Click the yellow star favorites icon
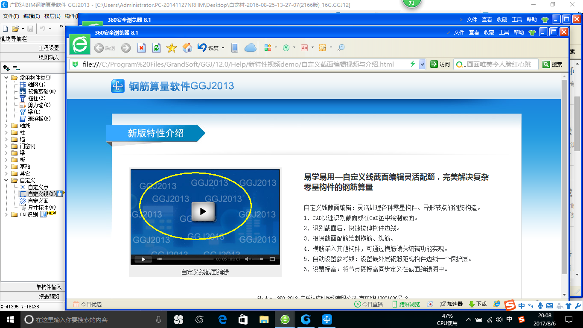The height and width of the screenshot is (328, 583). click(x=172, y=48)
